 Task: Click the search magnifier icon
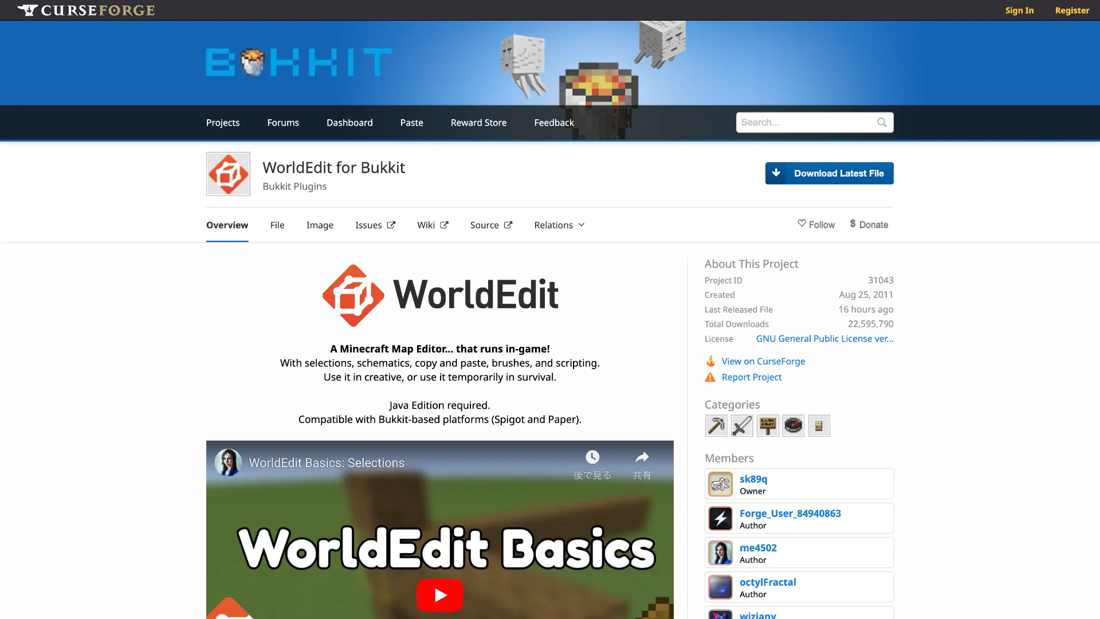pos(882,122)
